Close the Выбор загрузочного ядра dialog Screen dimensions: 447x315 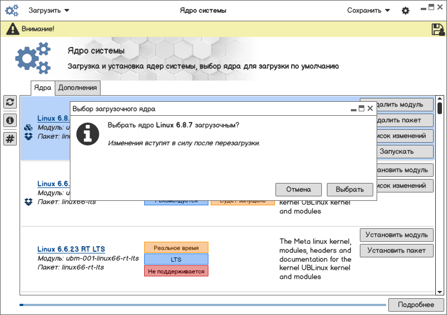(x=370, y=109)
